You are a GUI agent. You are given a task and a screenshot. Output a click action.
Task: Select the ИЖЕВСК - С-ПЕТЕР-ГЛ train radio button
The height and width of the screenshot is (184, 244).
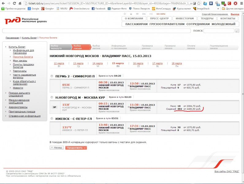(x=51, y=118)
